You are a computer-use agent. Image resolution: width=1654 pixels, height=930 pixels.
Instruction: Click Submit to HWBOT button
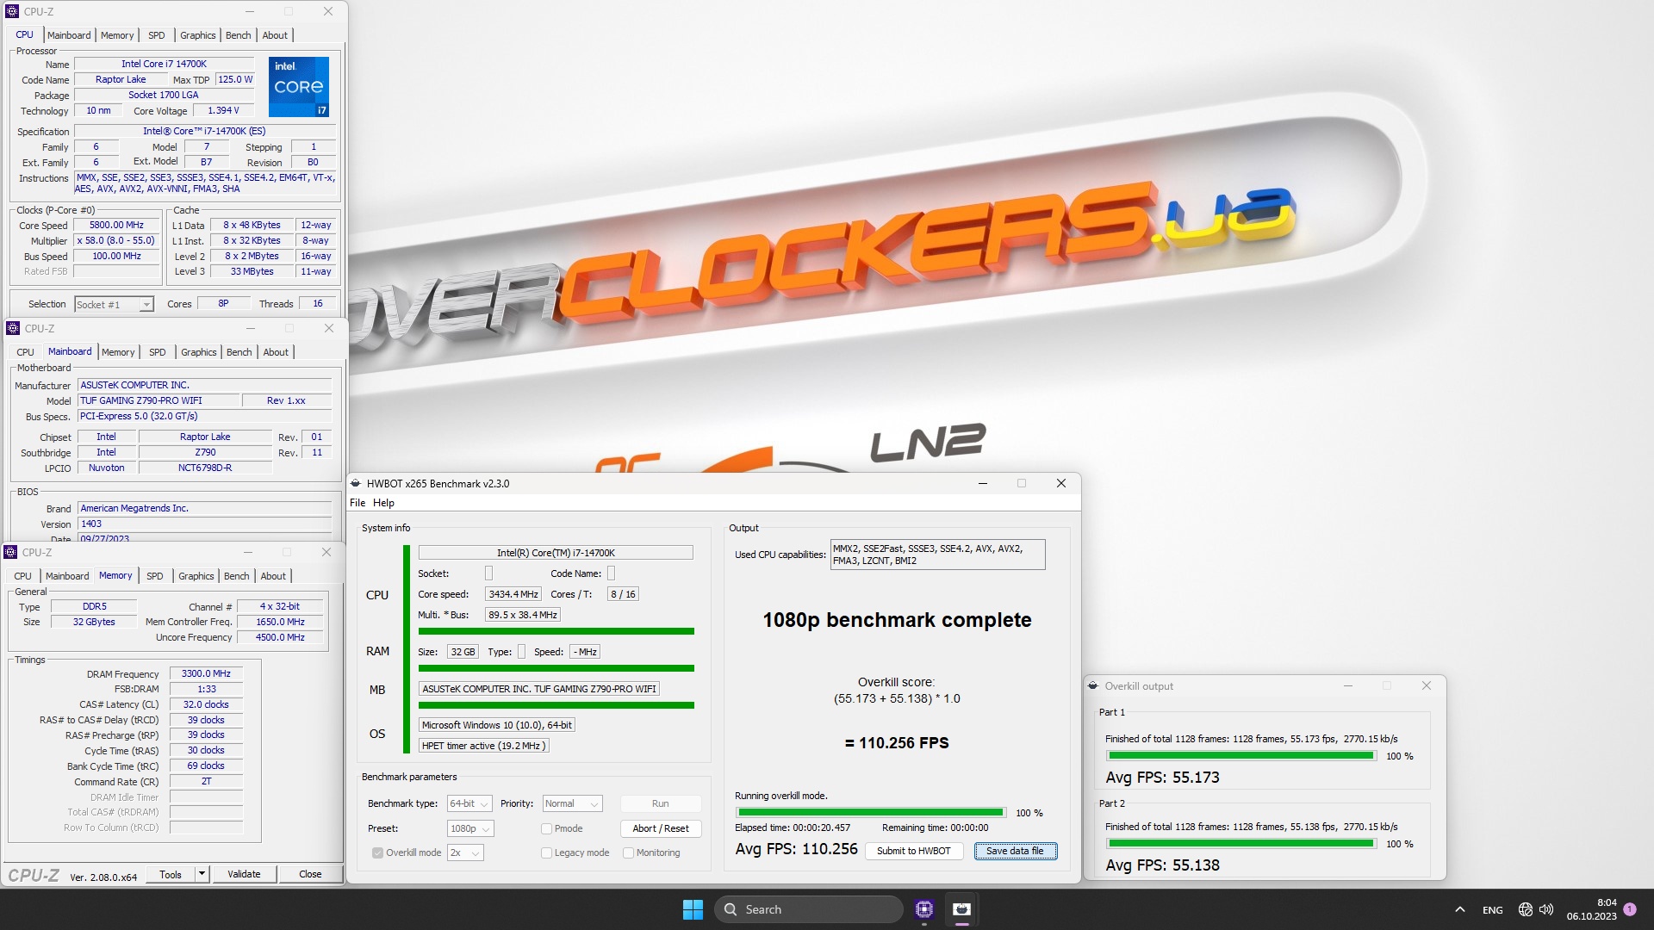pos(914,851)
